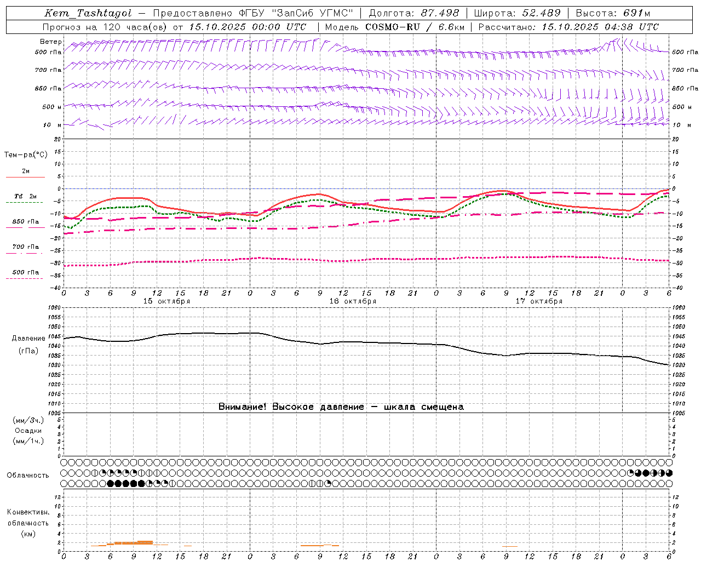
Task: Click the latitude value Широта: 52.489
Action: (517, 13)
